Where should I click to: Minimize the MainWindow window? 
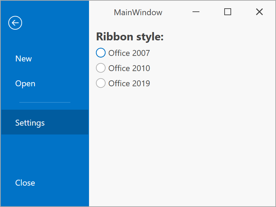(x=196, y=12)
